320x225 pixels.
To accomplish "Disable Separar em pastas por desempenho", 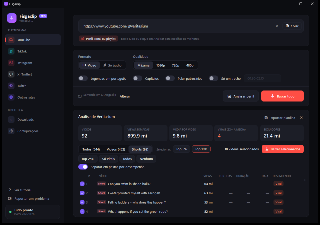I will tap(83, 167).
